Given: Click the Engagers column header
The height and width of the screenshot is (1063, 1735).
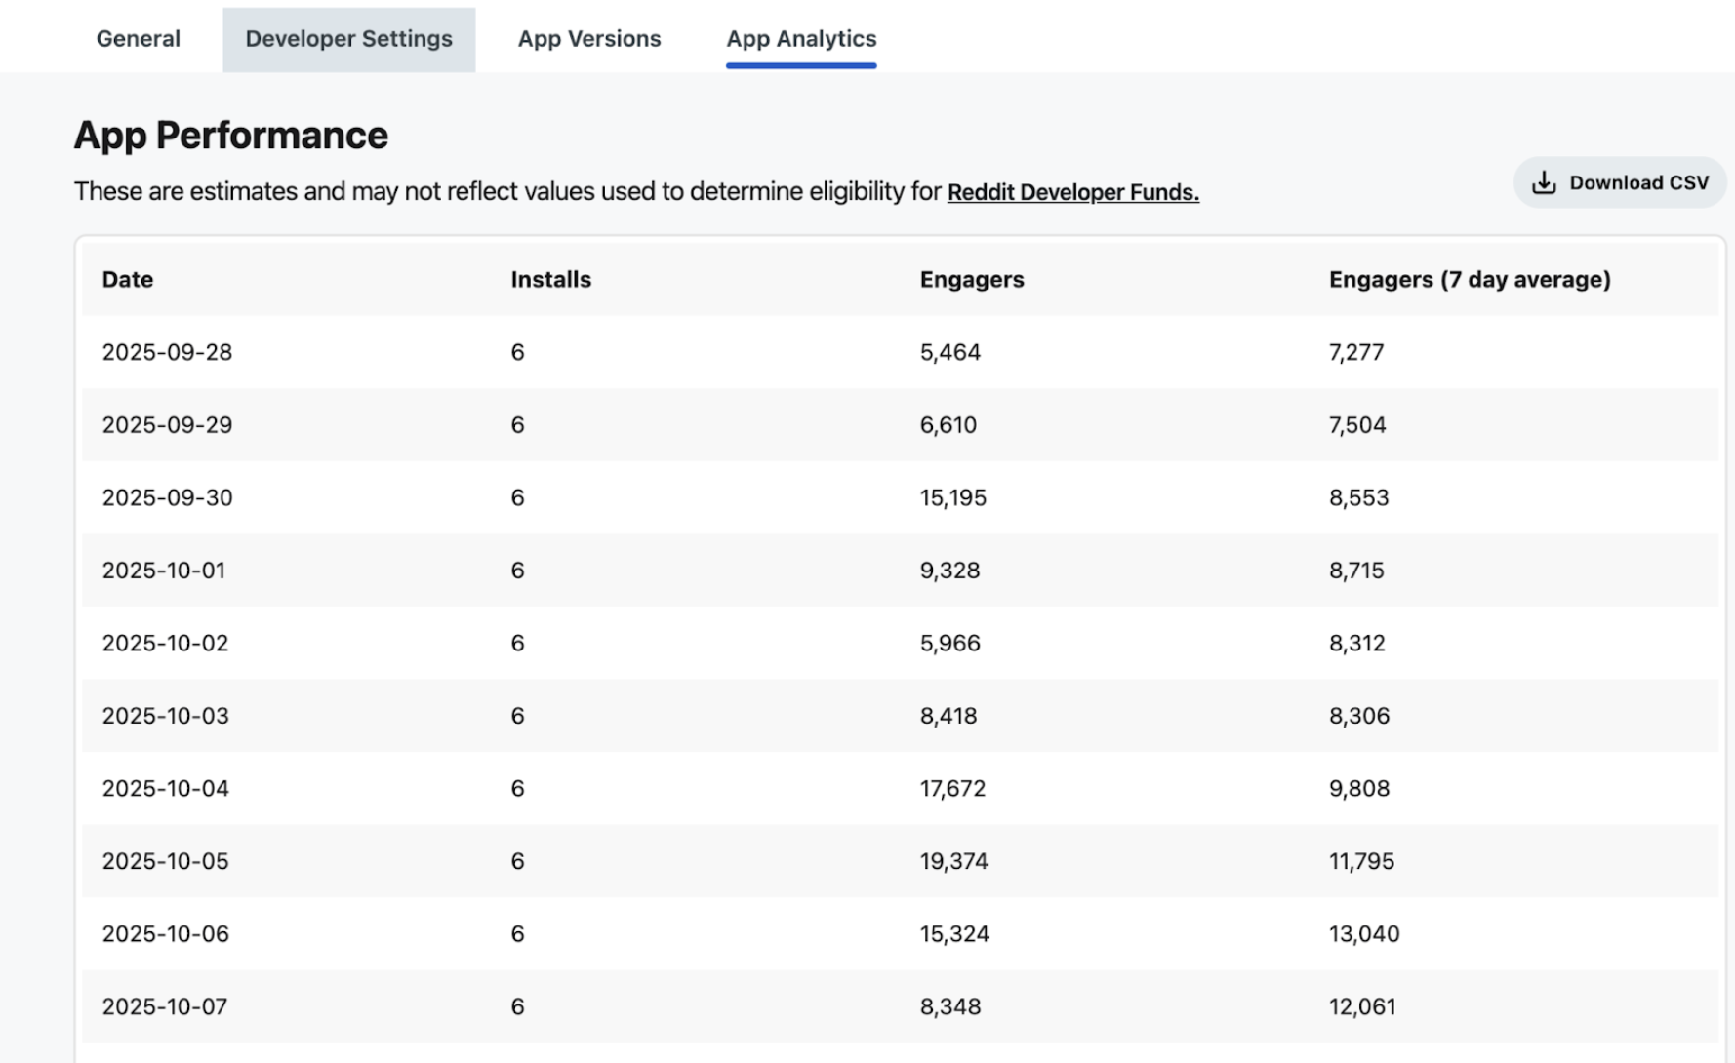Looking at the screenshot, I should tap(972, 280).
